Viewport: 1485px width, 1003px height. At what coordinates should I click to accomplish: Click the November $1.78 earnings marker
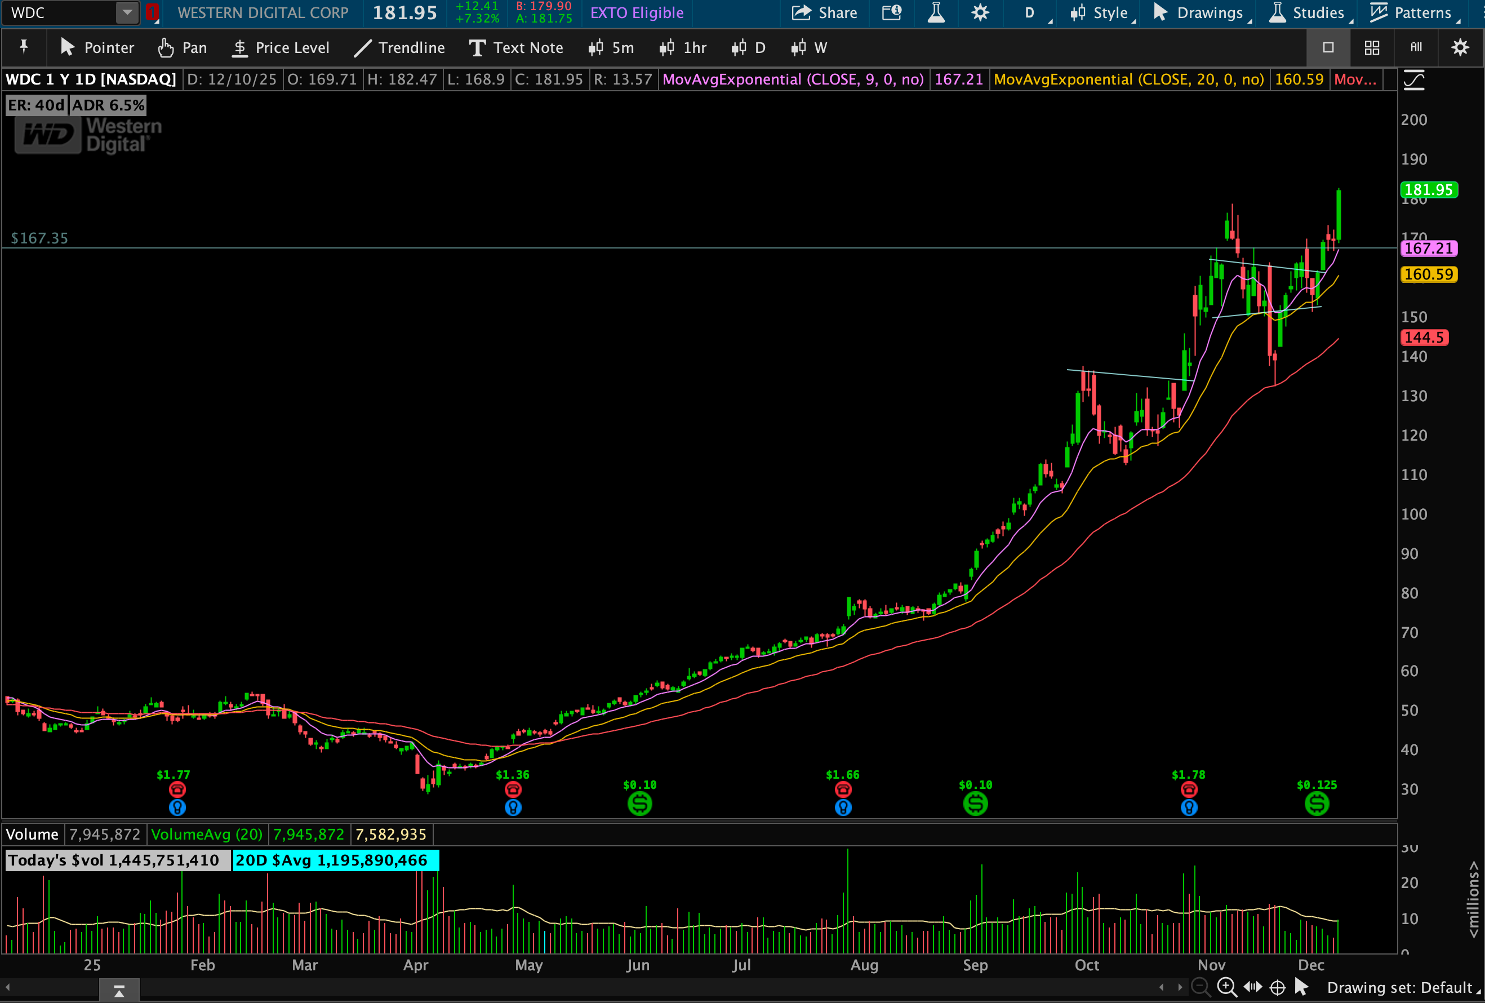[x=1188, y=789]
